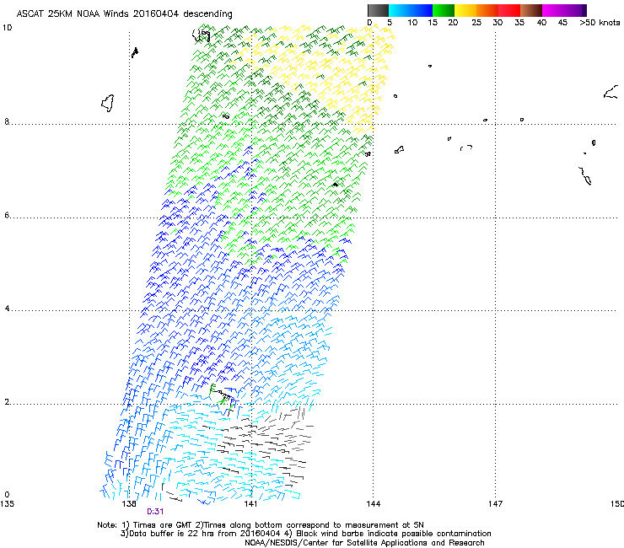Select the yellow 20-25 knots legend color
624x548 pixels.
[x=465, y=10]
